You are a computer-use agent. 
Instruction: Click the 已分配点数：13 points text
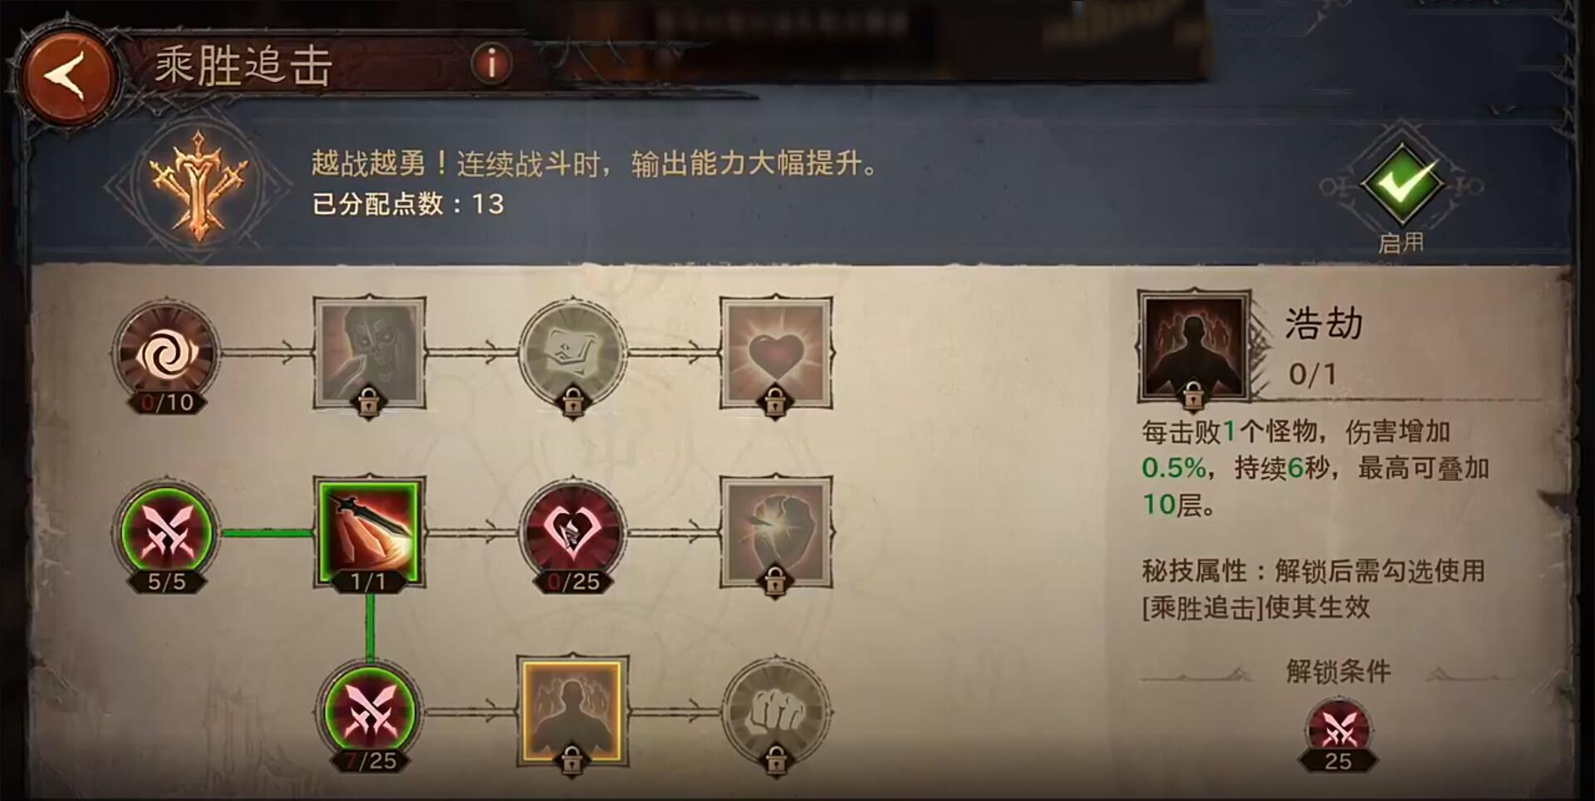tap(408, 204)
